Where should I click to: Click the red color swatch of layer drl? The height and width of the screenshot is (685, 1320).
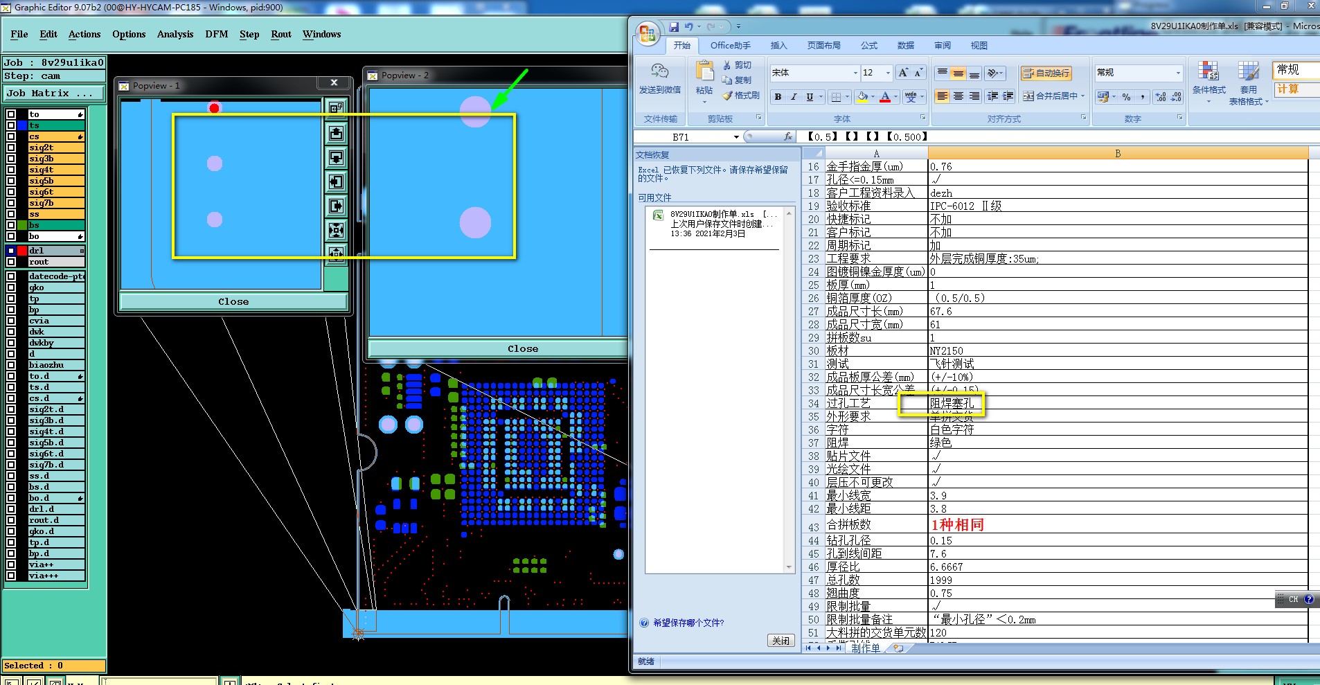point(22,251)
